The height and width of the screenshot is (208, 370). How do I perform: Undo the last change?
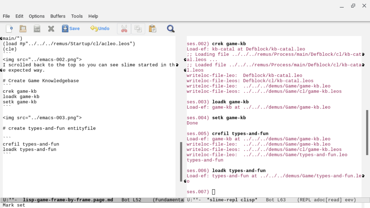100,28
